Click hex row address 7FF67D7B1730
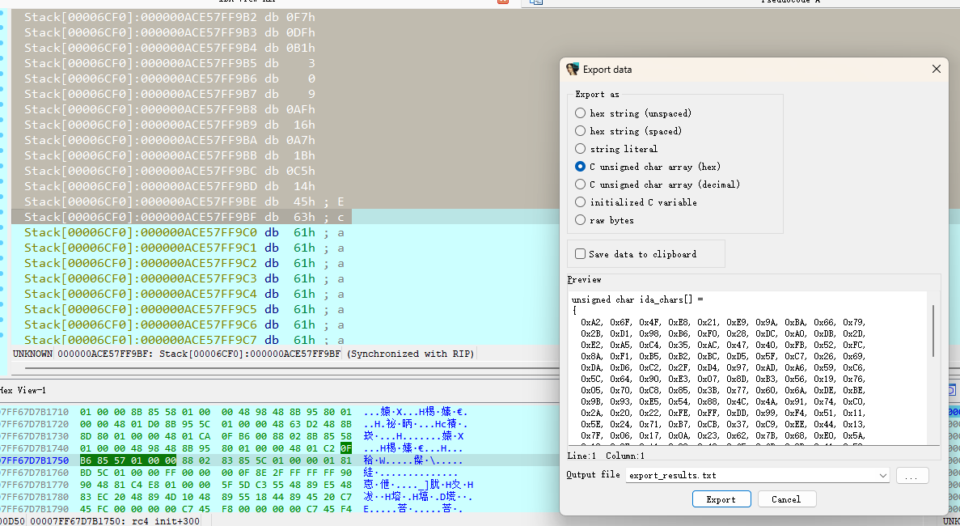 pyautogui.click(x=34, y=436)
